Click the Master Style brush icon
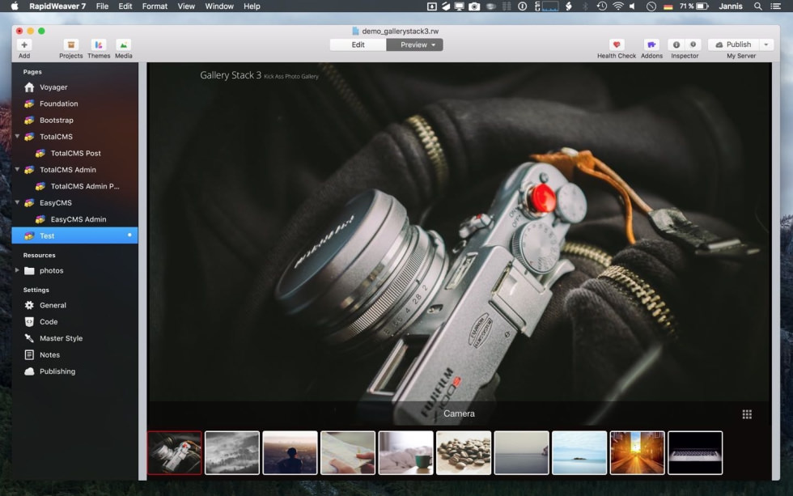Image resolution: width=793 pixels, height=496 pixels. 29,338
